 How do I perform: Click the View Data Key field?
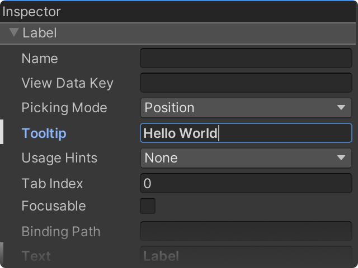(246, 83)
